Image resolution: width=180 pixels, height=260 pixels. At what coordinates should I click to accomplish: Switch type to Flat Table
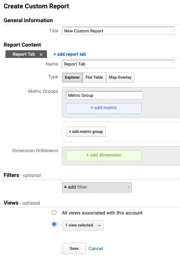(94, 78)
